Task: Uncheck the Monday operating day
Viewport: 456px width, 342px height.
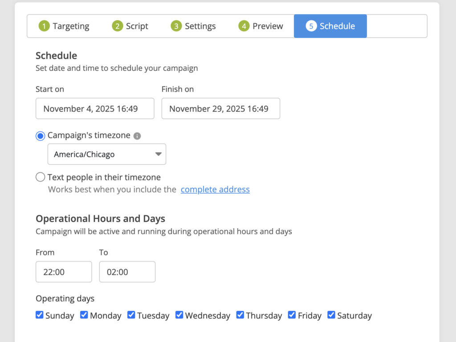Action: pos(84,314)
